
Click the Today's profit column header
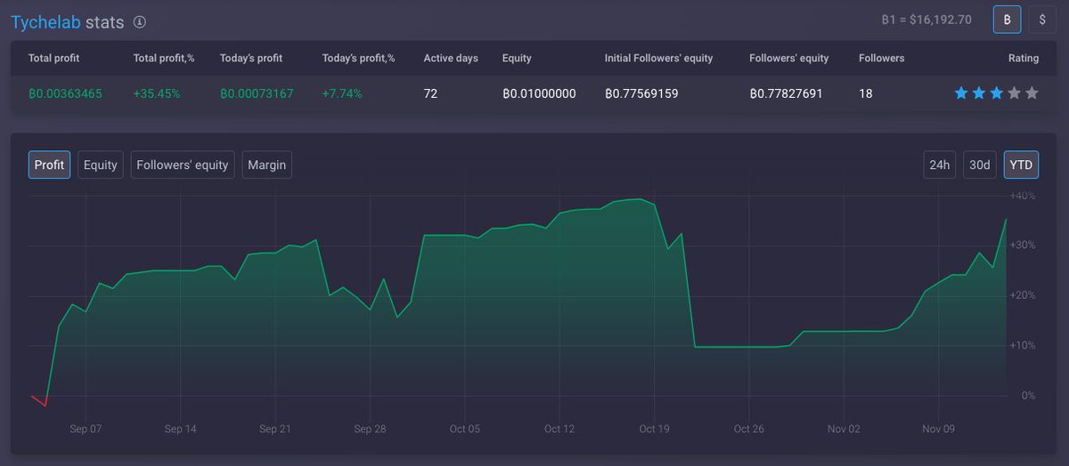point(251,58)
